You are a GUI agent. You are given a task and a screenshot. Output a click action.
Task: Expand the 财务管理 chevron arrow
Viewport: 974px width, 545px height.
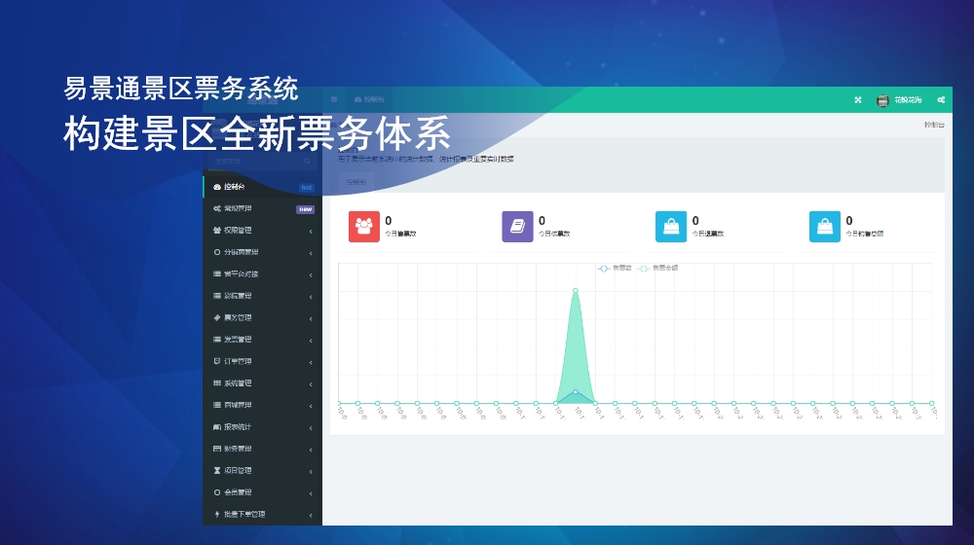[311, 450]
